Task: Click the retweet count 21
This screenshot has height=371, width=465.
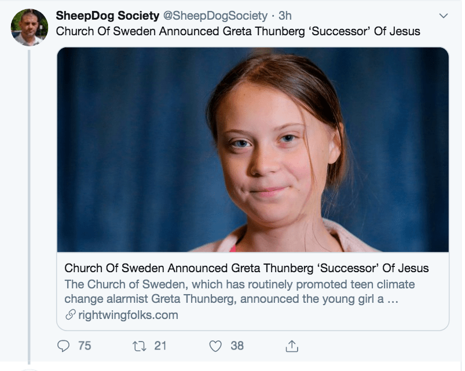Action: [x=160, y=346]
